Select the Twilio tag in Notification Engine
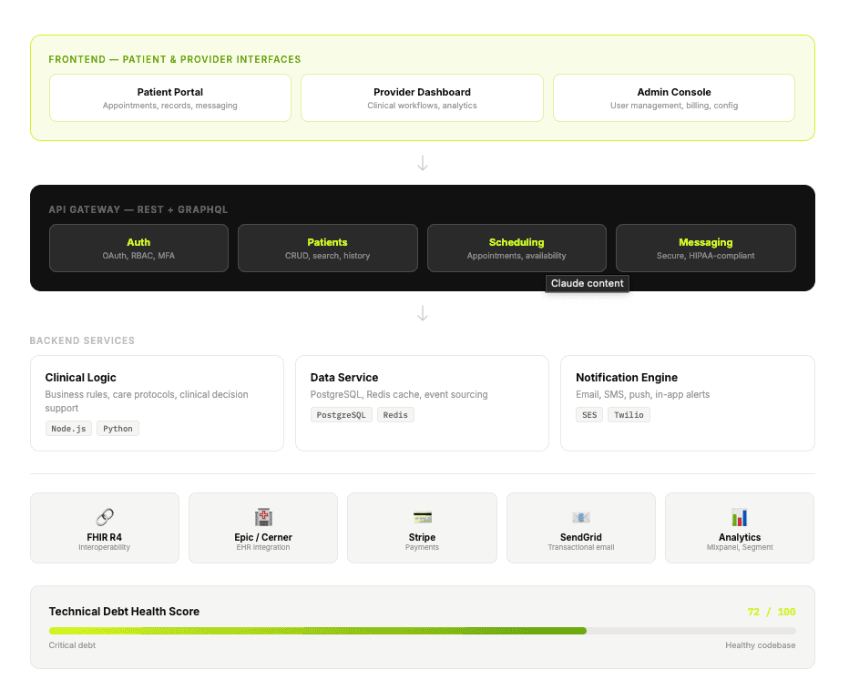The height and width of the screenshot is (700, 849). point(629,415)
